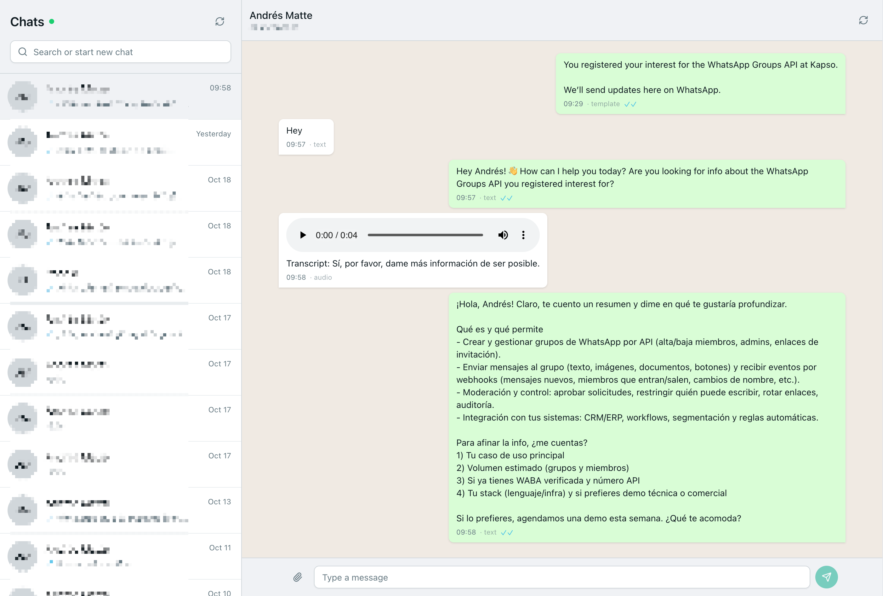Click the search magnifier in the chat search bar
The width and height of the screenshot is (883, 596).
(x=23, y=52)
